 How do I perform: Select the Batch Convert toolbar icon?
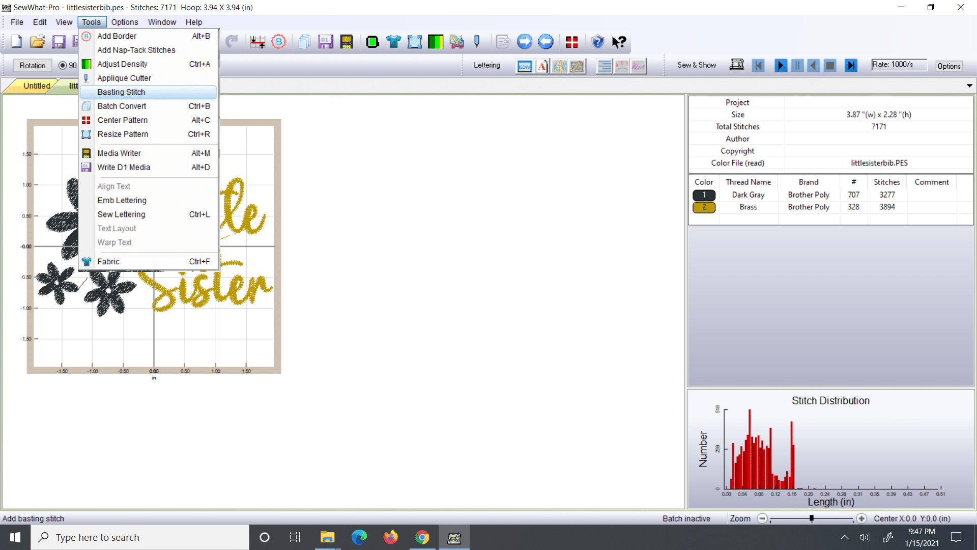[304, 42]
